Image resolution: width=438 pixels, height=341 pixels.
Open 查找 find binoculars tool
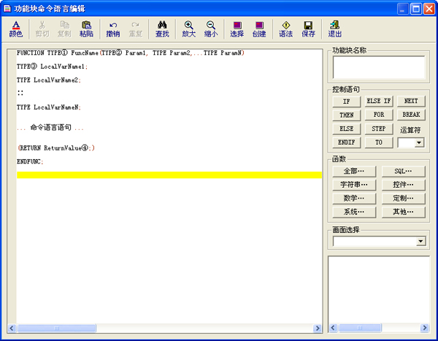[x=162, y=29]
